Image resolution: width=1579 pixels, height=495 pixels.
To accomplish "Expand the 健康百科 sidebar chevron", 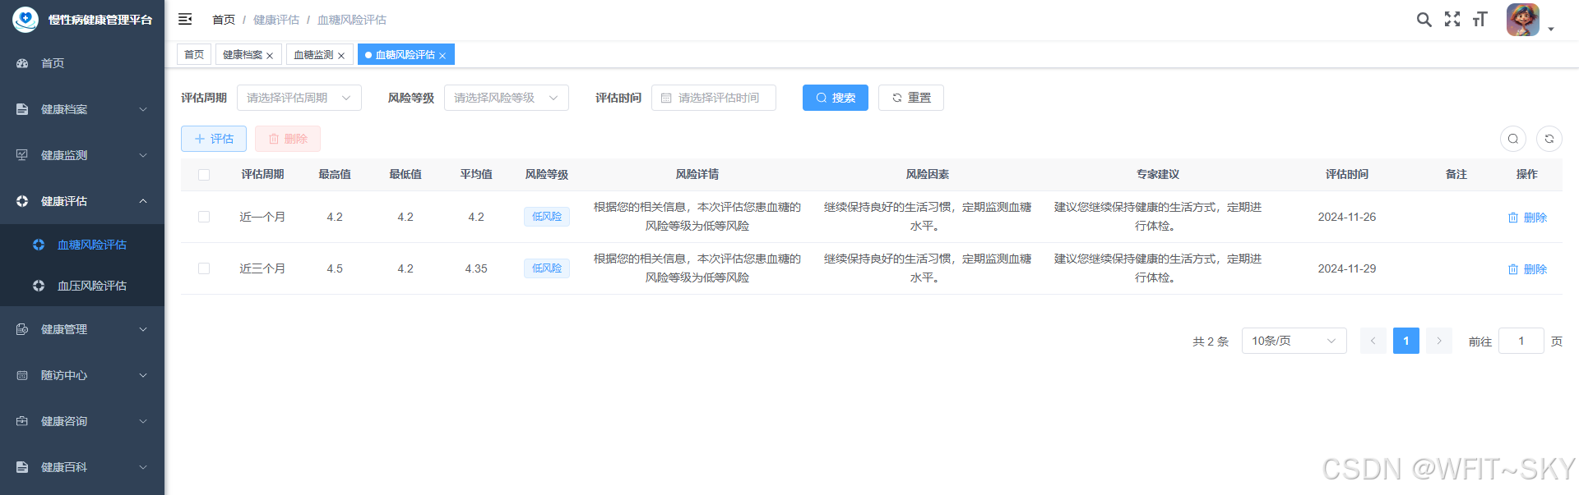I will (x=143, y=467).
